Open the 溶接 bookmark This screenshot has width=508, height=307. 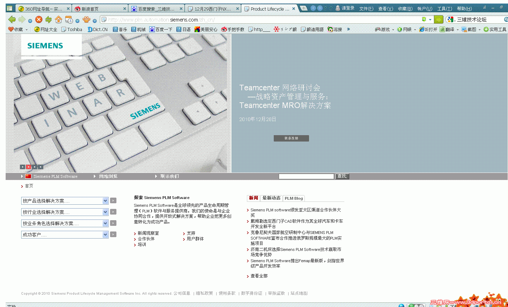click(x=335, y=29)
